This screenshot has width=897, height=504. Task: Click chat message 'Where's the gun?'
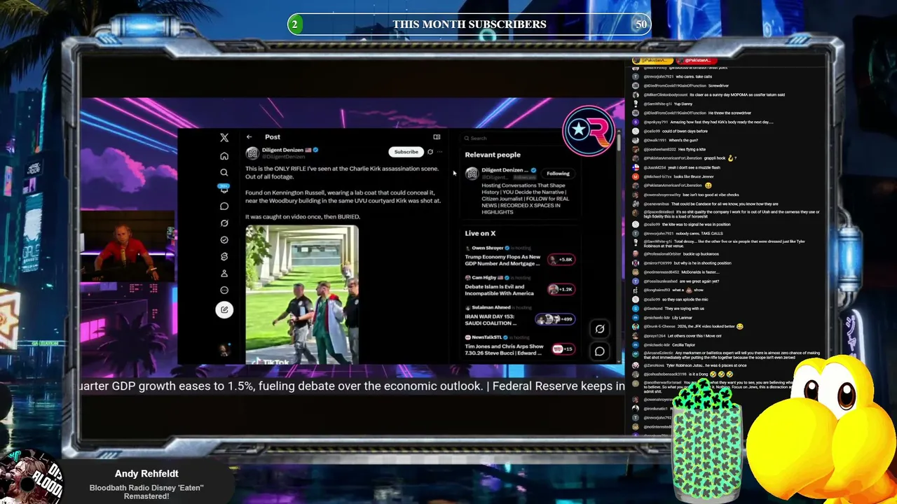point(683,140)
